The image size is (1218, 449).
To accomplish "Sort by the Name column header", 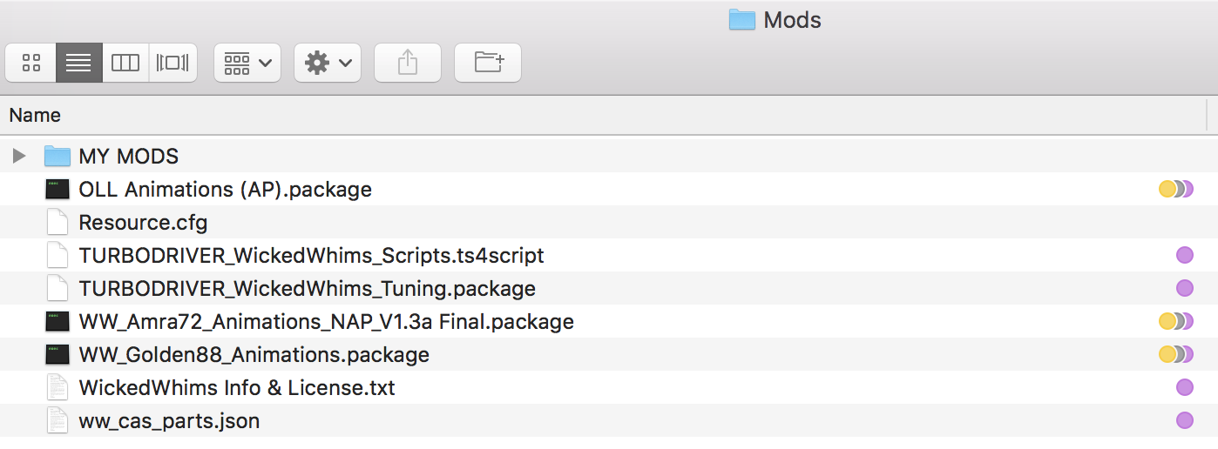I will 35,115.
